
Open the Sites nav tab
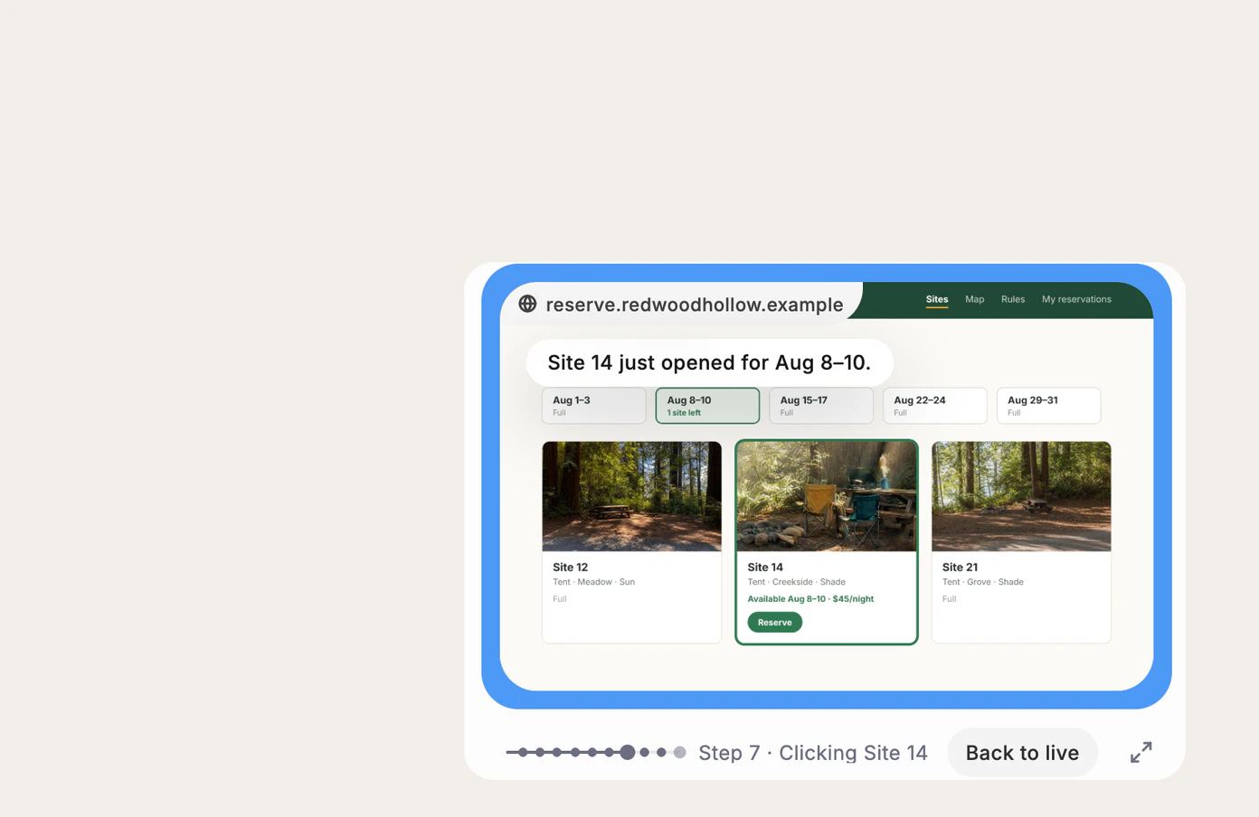click(937, 299)
